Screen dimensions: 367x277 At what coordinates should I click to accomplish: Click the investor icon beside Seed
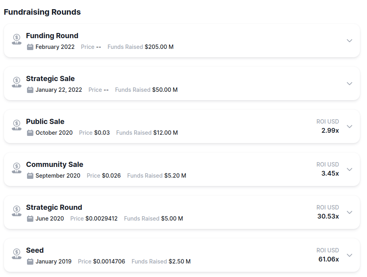click(17, 254)
